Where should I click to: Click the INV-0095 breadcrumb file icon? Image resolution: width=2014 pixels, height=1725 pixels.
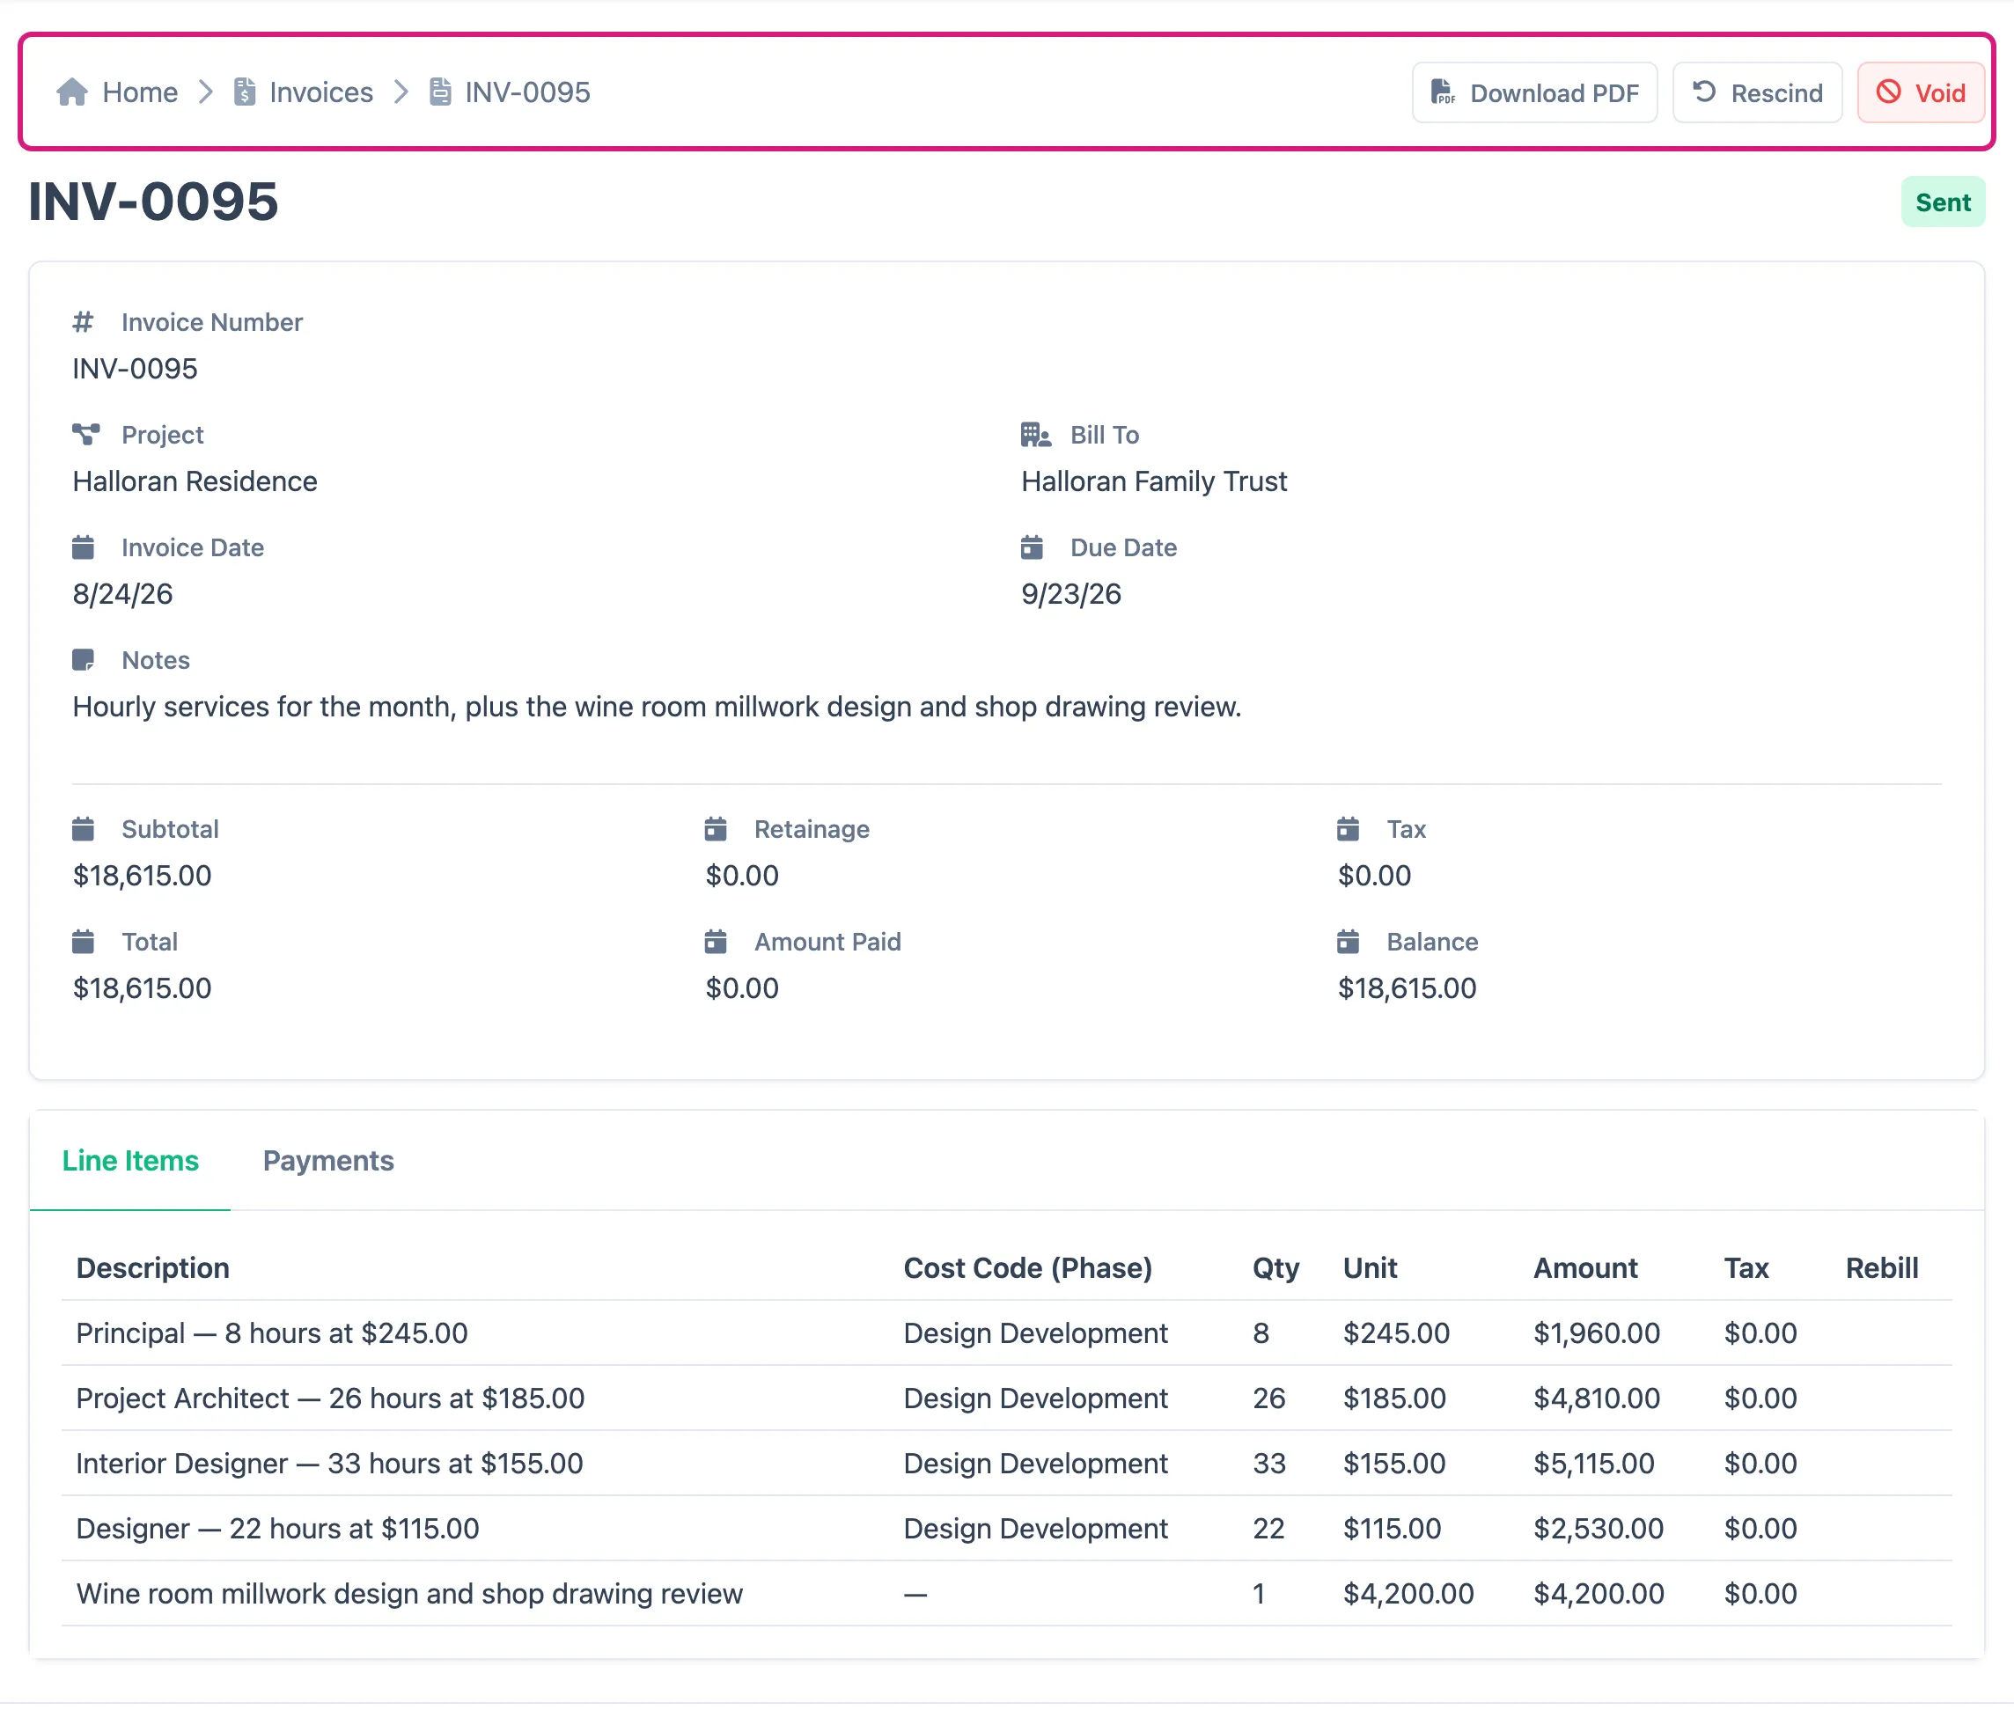(440, 92)
